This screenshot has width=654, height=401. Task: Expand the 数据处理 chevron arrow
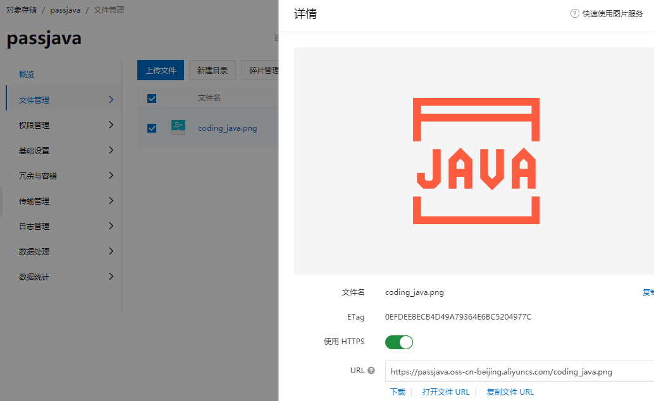click(111, 251)
